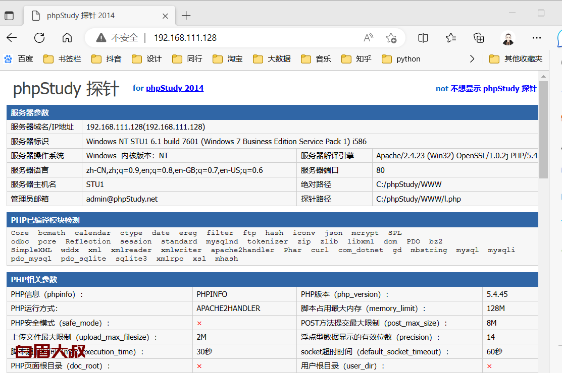Open the browser settings and more menu
562x373 pixels.
tap(537, 37)
